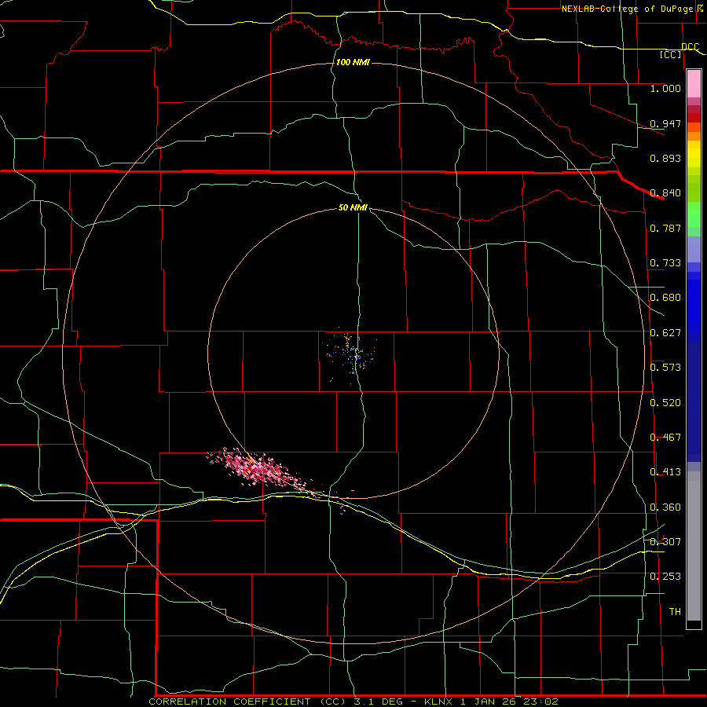This screenshot has width=707, height=707.
Task: Select the 0.520 scale value
Action: tap(665, 402)
